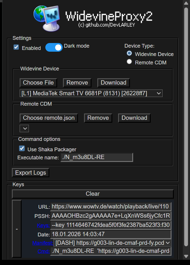Click the --key value field

pos(111,225)
